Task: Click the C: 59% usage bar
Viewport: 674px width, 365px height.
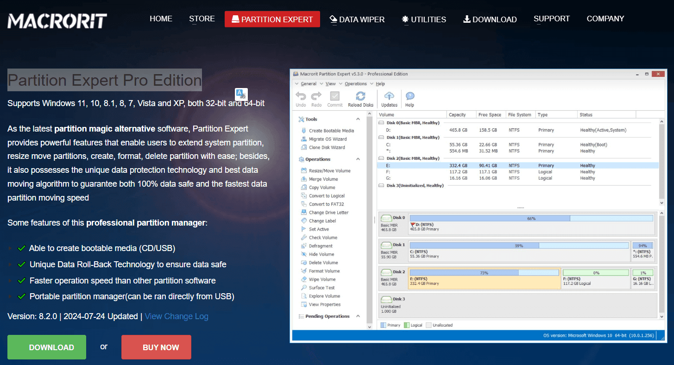Action: pos(519,245)
